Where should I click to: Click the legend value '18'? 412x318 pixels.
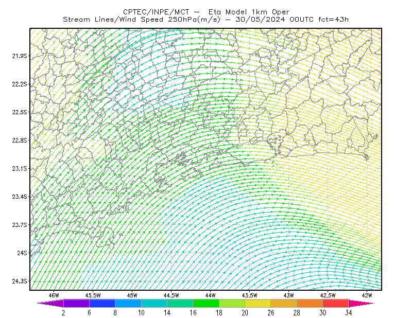click(219, 313)
